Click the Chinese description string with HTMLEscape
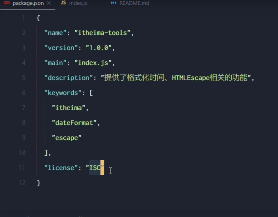 (176, 78)
